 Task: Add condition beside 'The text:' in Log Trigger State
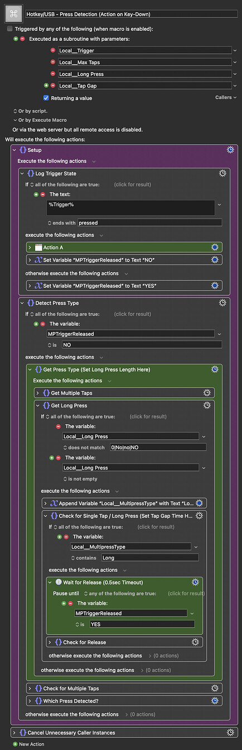click(36, 194)
